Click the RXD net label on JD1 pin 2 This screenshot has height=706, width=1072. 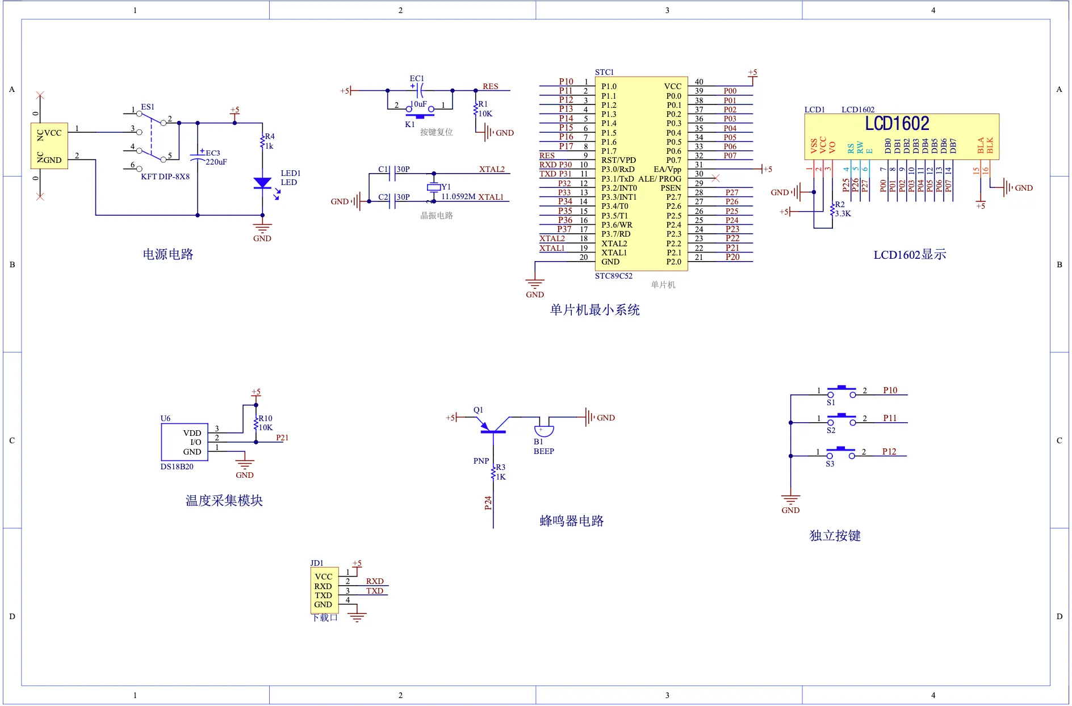(x=375, y=581)
